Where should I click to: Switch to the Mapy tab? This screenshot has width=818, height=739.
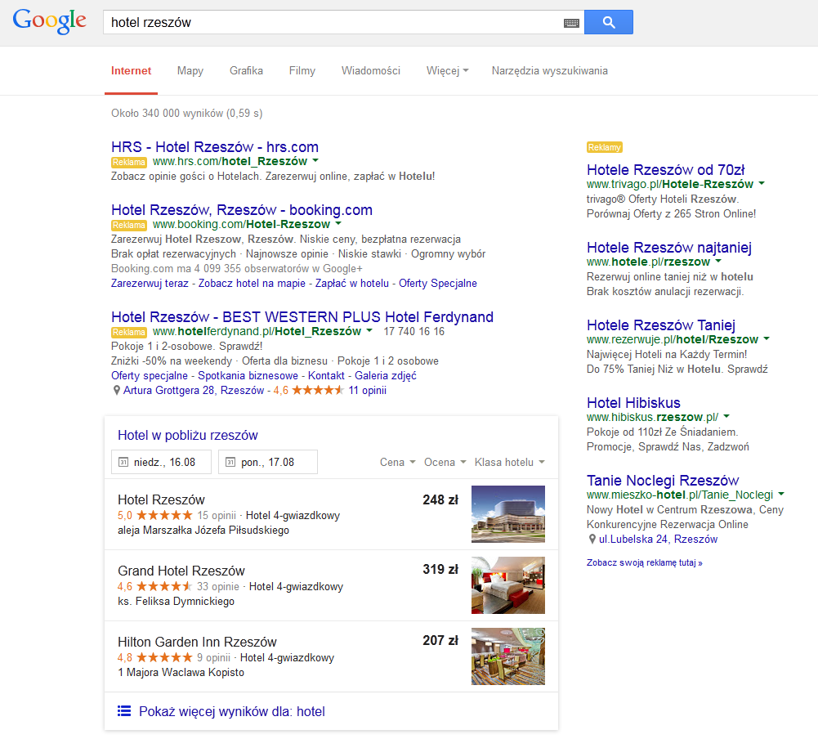190,70
